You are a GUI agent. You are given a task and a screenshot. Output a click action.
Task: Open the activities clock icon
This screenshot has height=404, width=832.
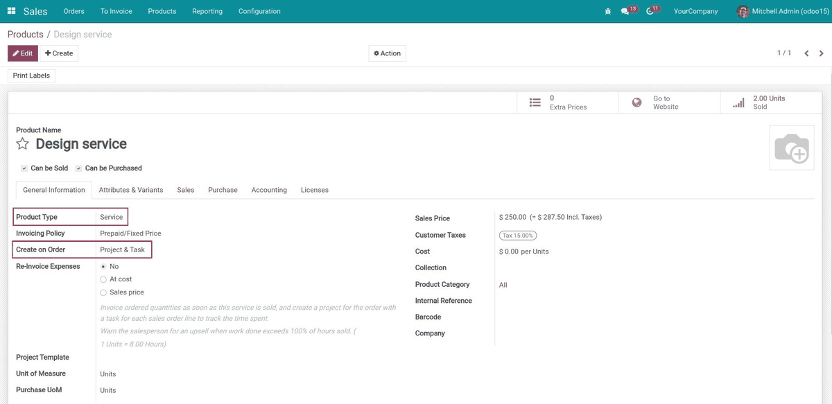click(650, 11)
